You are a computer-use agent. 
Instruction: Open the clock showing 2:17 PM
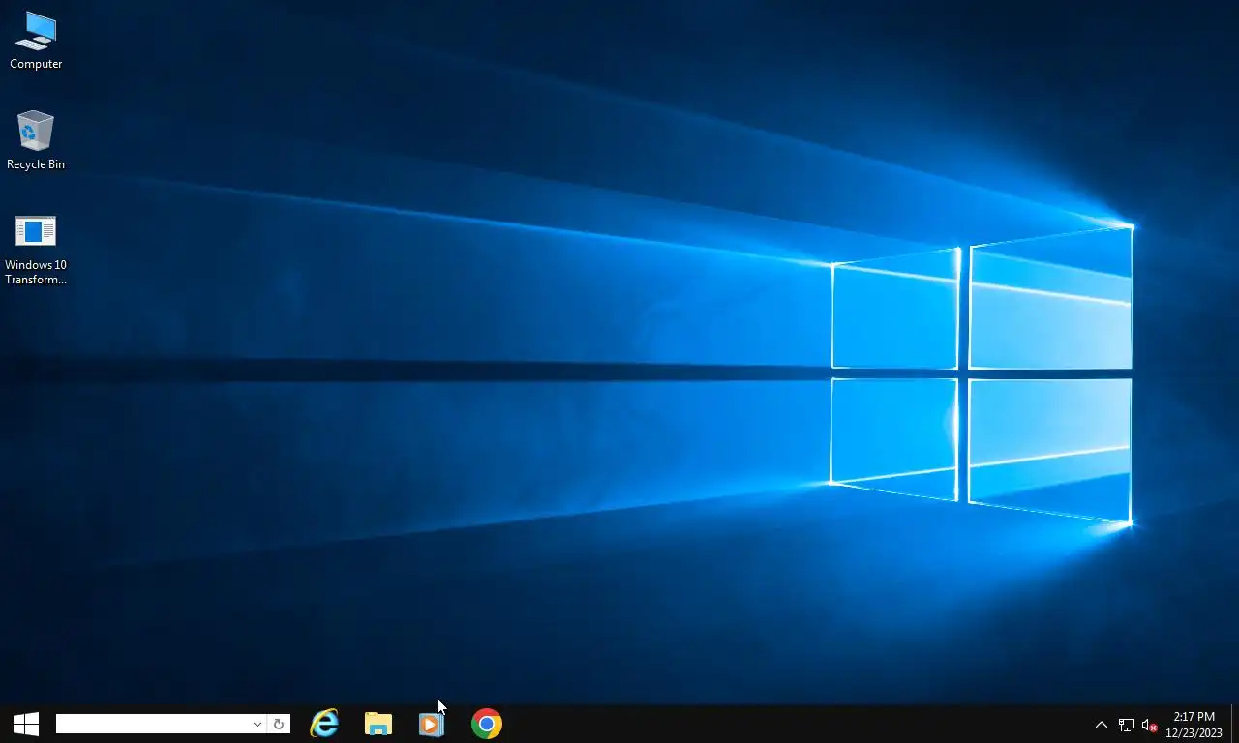(1194, 724)
